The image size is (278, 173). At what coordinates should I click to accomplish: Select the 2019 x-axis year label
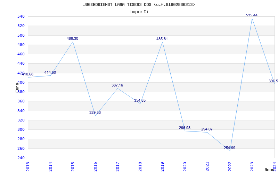(162, 167)
